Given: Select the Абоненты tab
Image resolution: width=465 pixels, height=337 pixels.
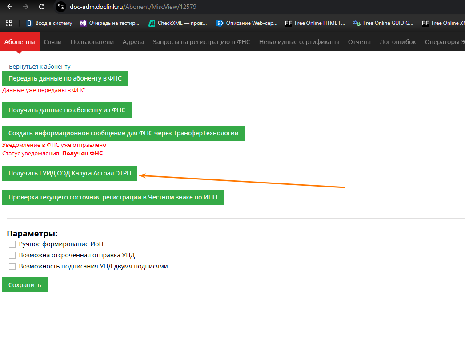Looking at the screenshot, I should (20, 42).
